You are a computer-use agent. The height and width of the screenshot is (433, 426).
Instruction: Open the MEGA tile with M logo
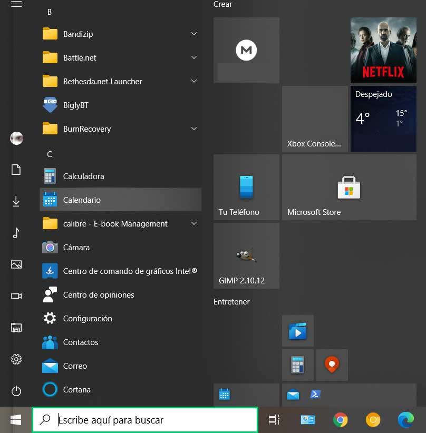click(x=246, y=50)
